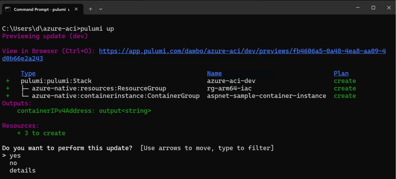Minimize the terminal window
The height and width of the screenshot is (179, 396).
358,8
